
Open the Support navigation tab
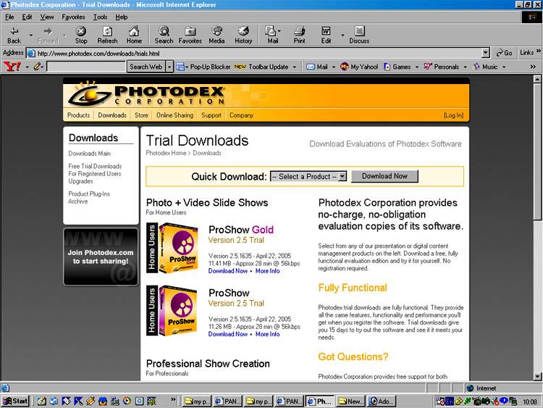(x=211, y=115)
